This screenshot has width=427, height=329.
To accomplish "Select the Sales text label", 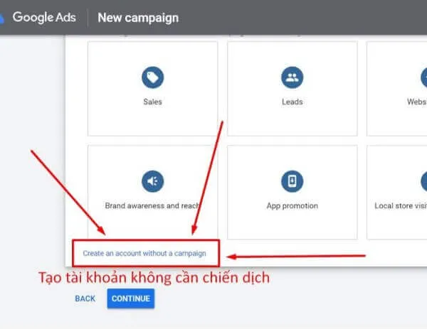I will [152, 102].
